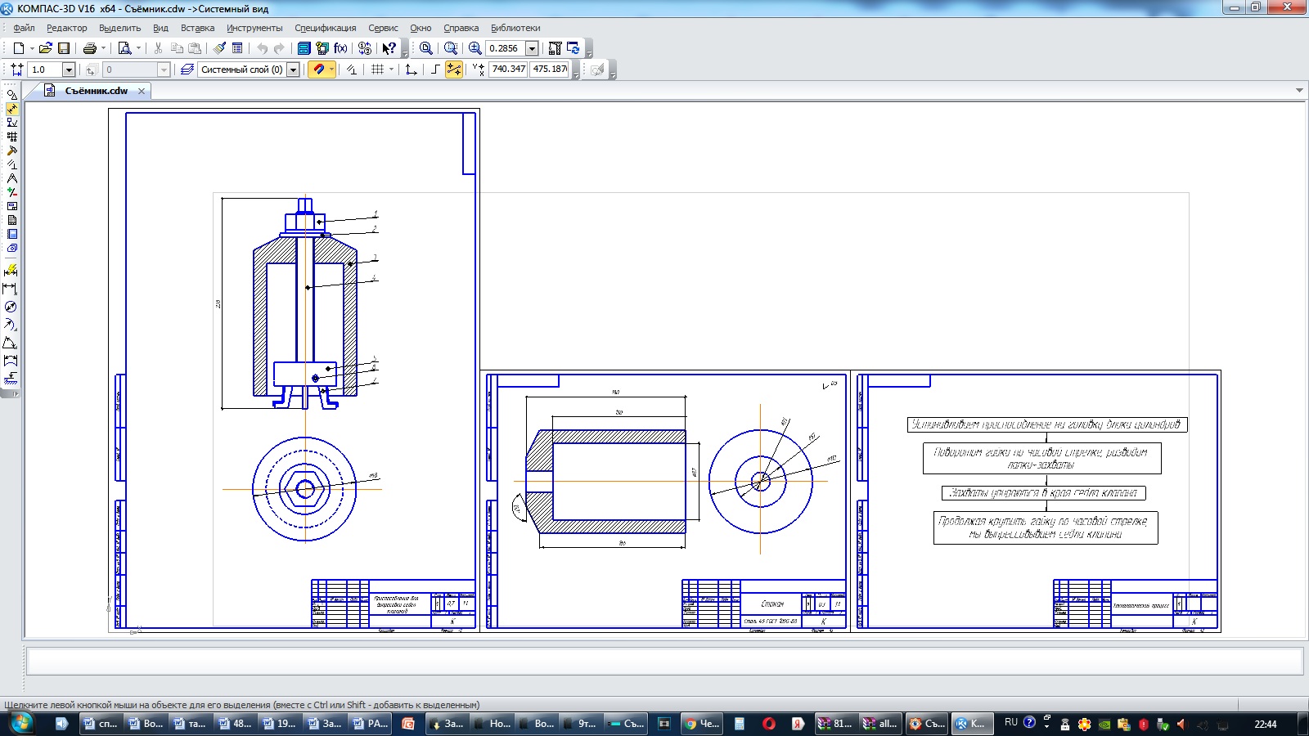Image resolution: width=1309 pixels, height=736 pixels.
Task: Select the diametral dimension tool
Action: pyautogui.click(x=11, y=307)
